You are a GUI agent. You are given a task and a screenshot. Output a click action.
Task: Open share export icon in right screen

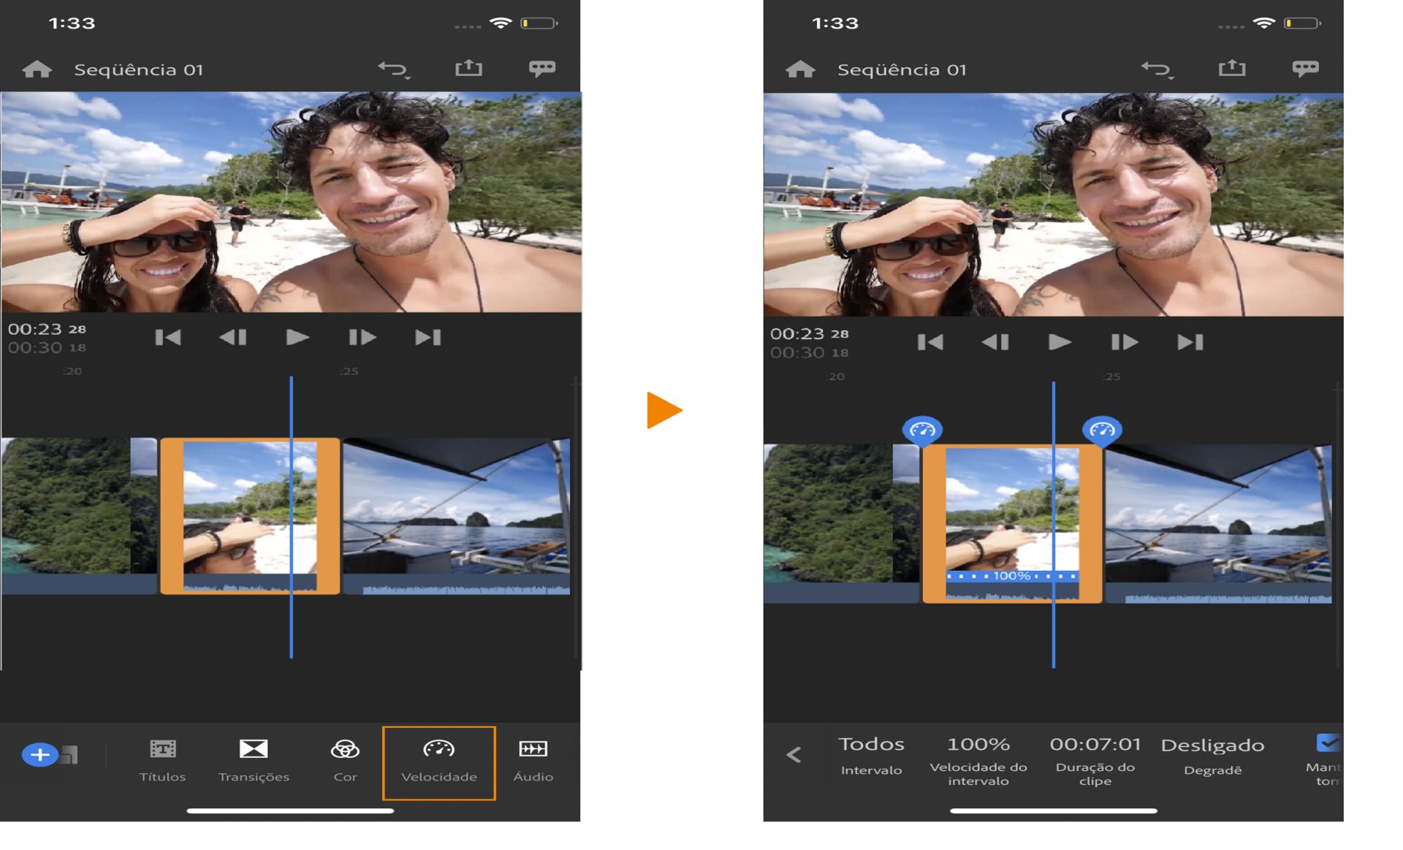coord(1231,69)
